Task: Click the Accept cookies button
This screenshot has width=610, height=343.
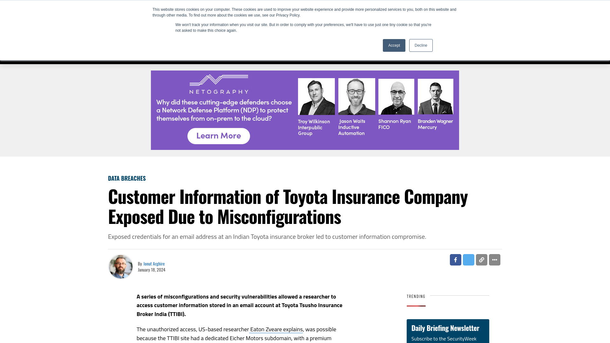Action: [x=394, y=45]
